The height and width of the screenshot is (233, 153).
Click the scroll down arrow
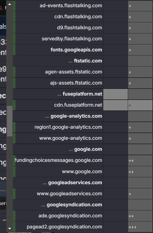coord(10,229)
